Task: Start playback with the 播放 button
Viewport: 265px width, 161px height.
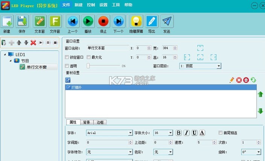Action: point(88,21)
